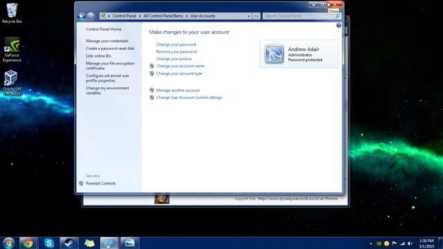The image size is (443, 249).
Task: Open the Windows Start menu
Action: pyautogui.click(x=8, y=243)
